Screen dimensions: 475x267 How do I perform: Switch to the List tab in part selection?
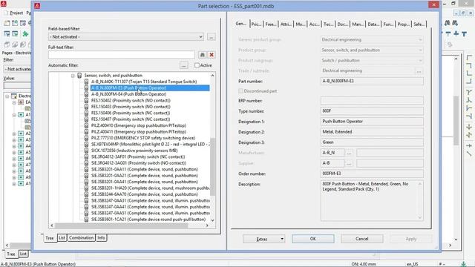pyautogui.click(x=62, y=237)
